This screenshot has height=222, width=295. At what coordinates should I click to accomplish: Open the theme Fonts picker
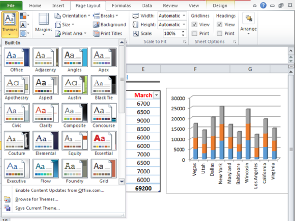click(x=24, y=25)
